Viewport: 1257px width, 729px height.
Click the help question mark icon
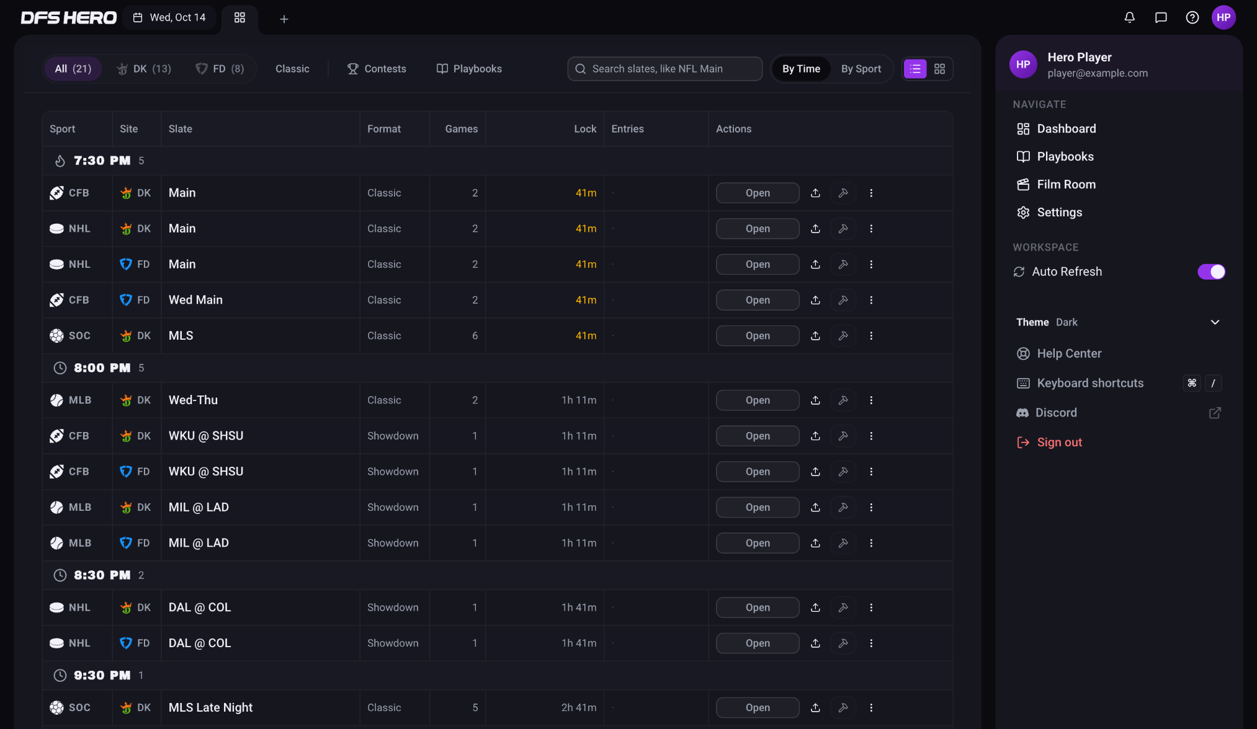(x=1192, y=17)
